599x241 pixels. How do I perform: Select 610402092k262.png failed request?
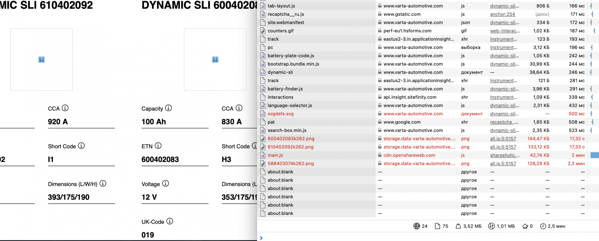point(428,147)
